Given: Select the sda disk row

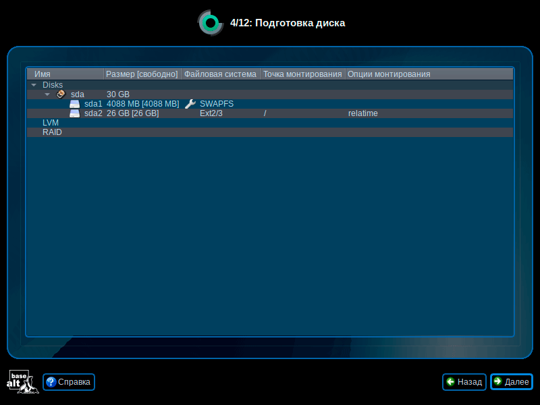Looking at the screenshot, I should click(x=270, y=94).
